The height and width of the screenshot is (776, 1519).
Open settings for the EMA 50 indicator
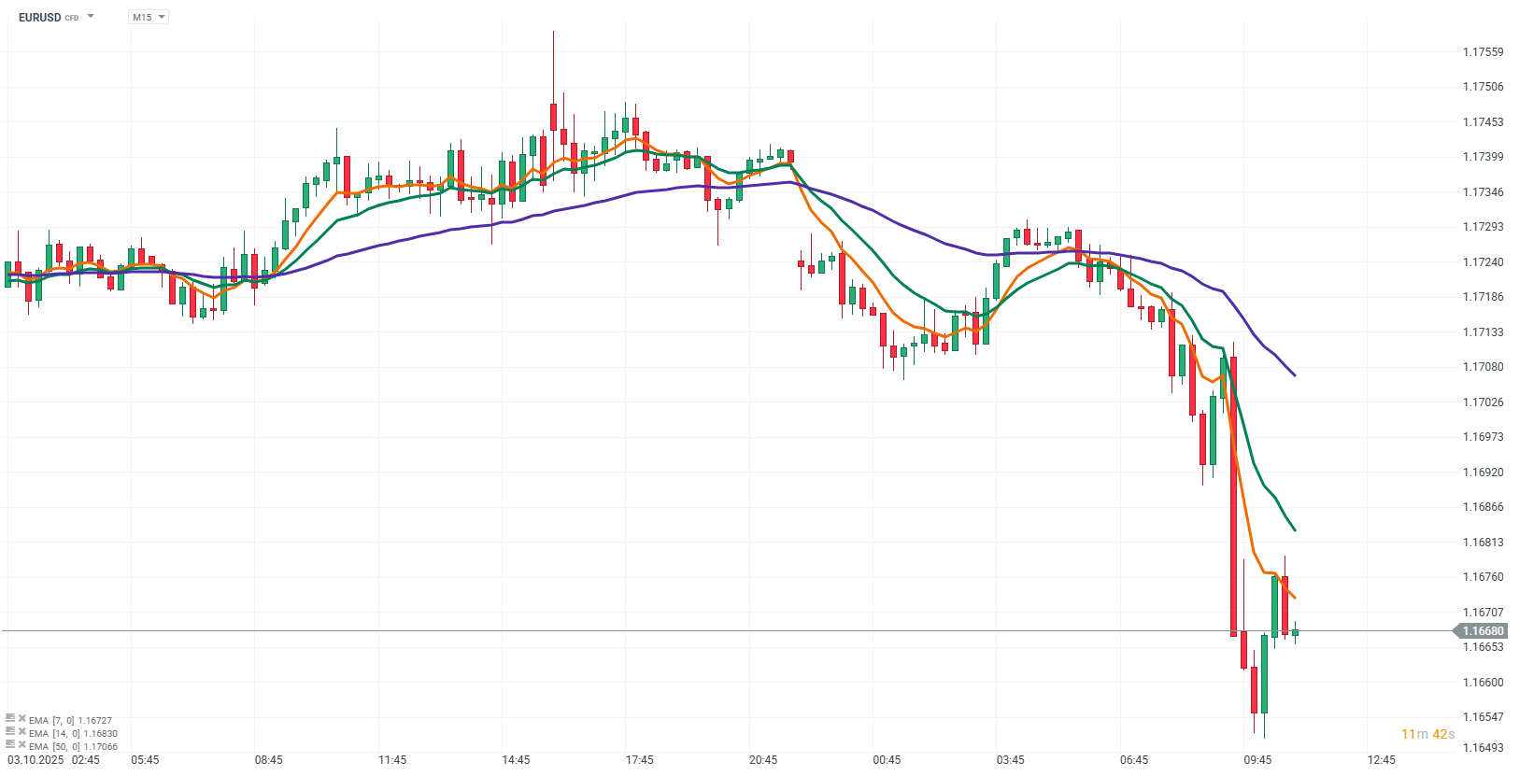pyautogui.click(x=10, y=745)
